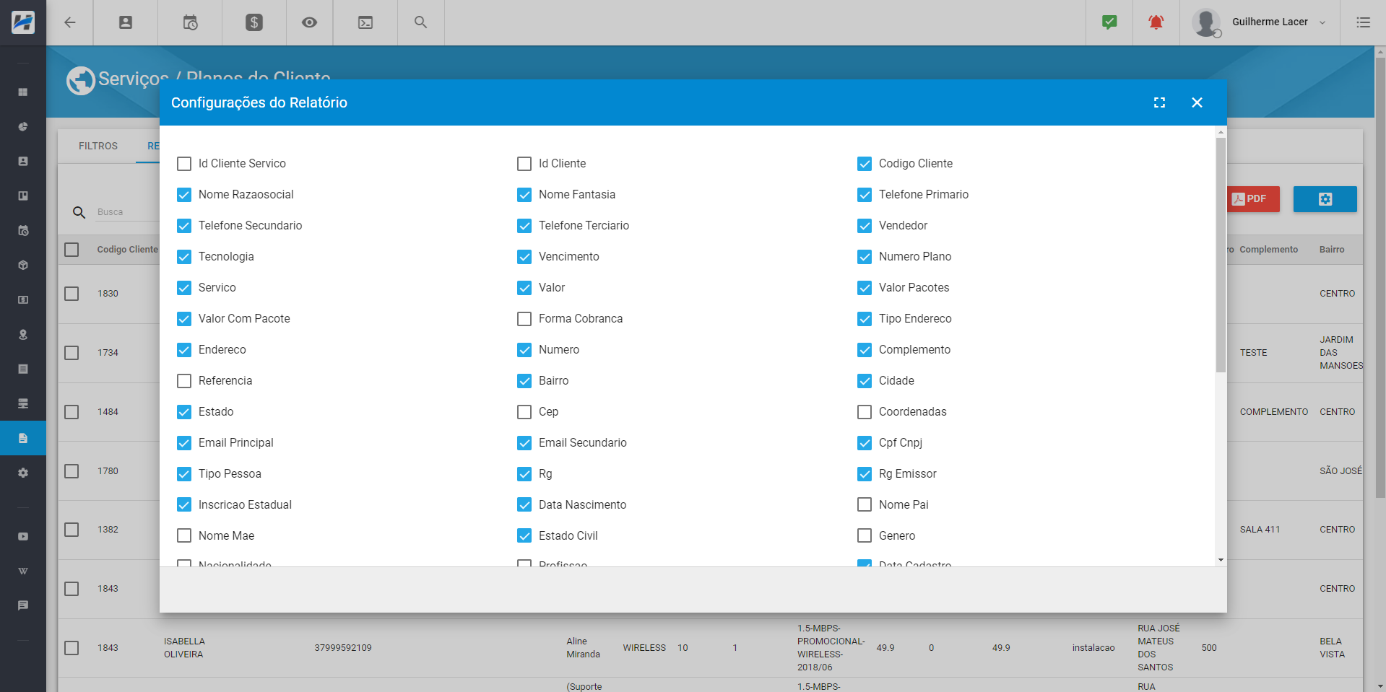Viewport: 1386px width, 692px height.
Task: Sort by Codigo Cliente column header
Action: click(x=127, y=250)
